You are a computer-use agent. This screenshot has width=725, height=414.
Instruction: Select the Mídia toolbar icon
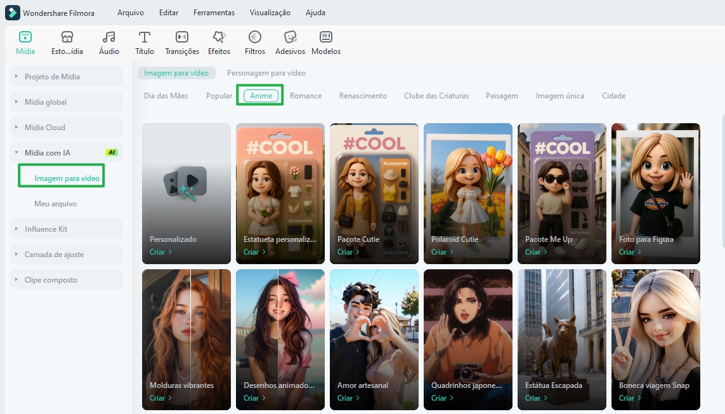point(25,37)
